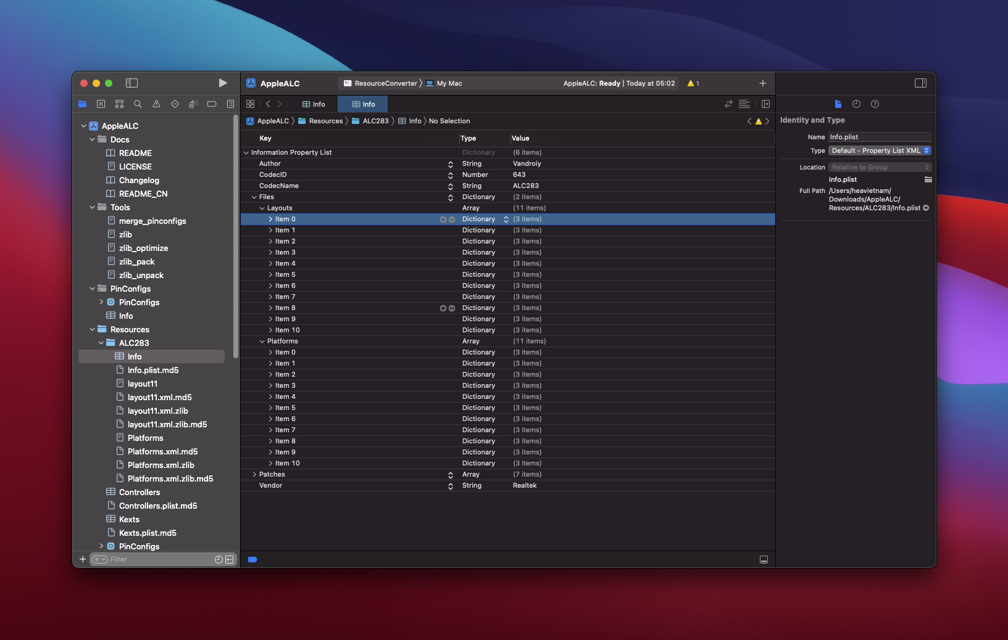Choose folder location for Info.plist
Screen dimensions: 1008x640
click(928, 179)
